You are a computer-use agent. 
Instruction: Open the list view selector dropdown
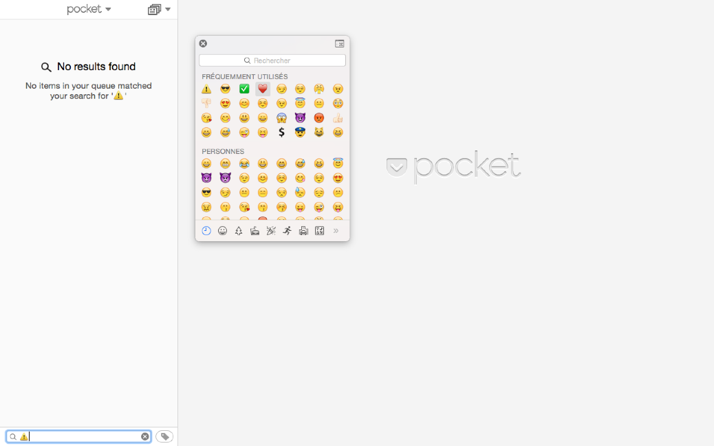click(159, 9)
